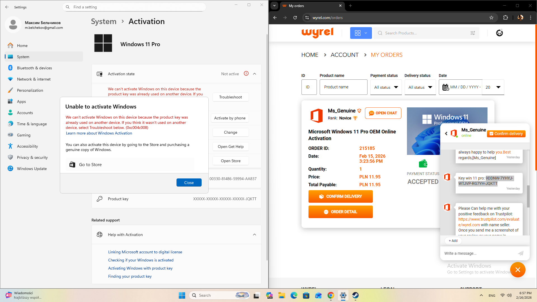Click the activation state info warning icon
The image size is (537, 302).
coord(246,74)
